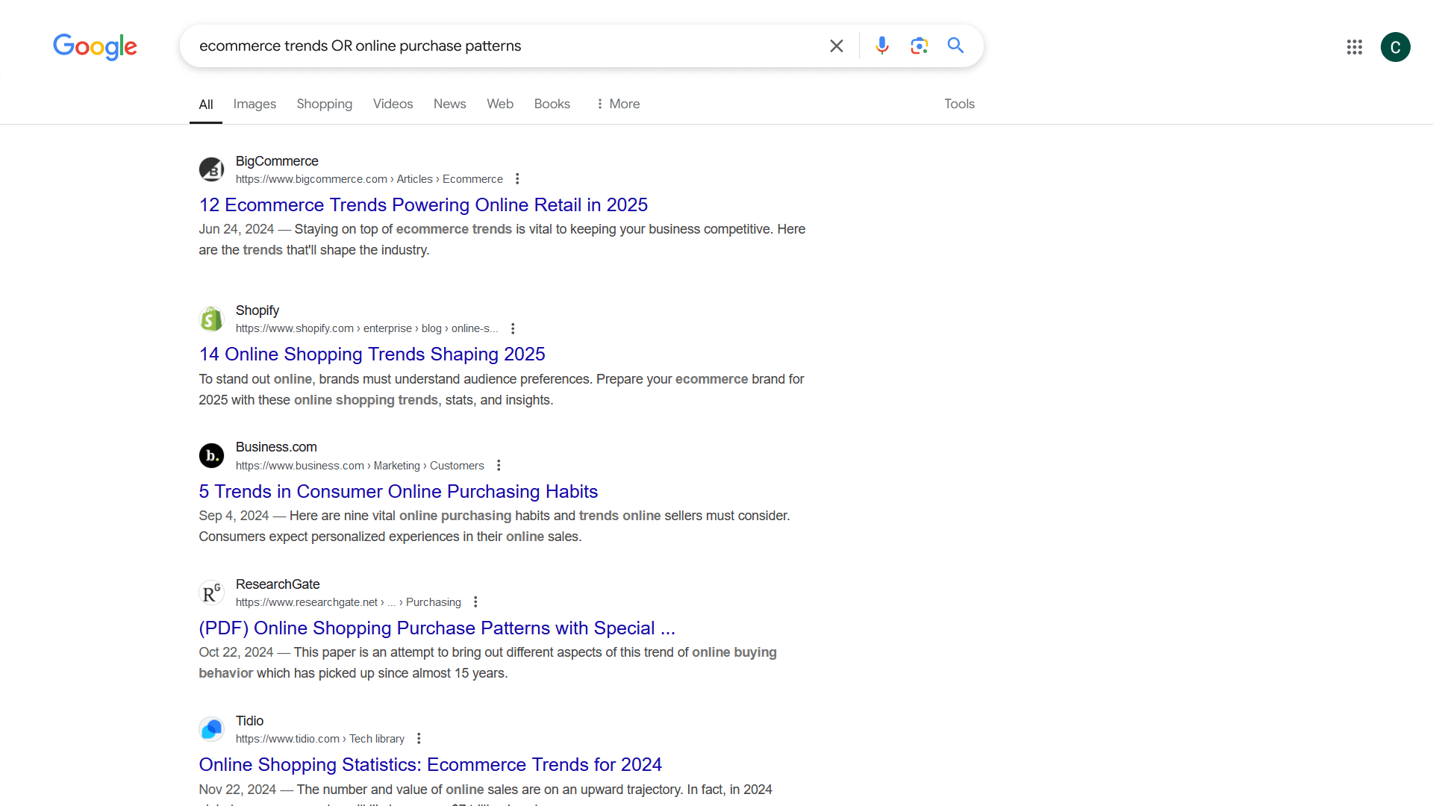Clear the search query with the X icon

[x=837, y=46]
